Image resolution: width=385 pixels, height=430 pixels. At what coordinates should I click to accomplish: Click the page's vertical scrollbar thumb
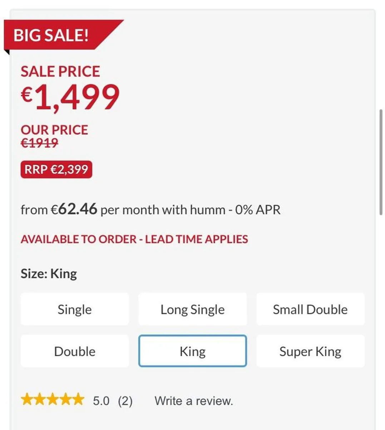381,162
